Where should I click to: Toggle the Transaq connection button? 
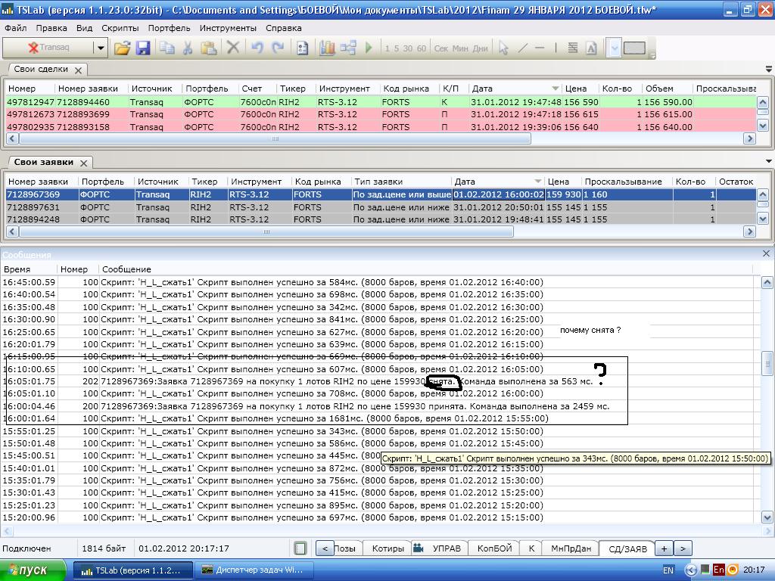pyautogui.click(x=48, y=48)
